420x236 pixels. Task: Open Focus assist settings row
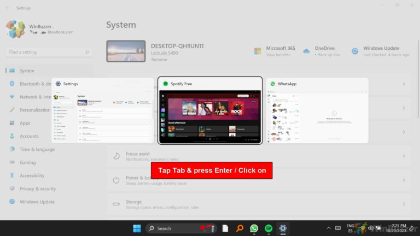(259, 156)
